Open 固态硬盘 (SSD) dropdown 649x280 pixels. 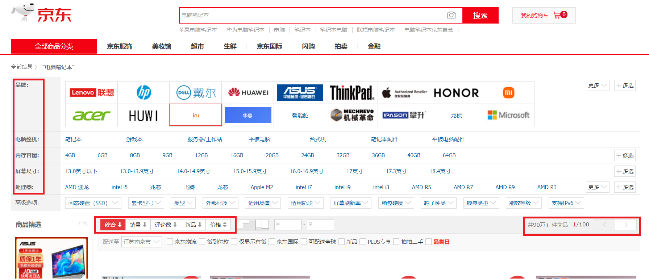tap(93, 203)
